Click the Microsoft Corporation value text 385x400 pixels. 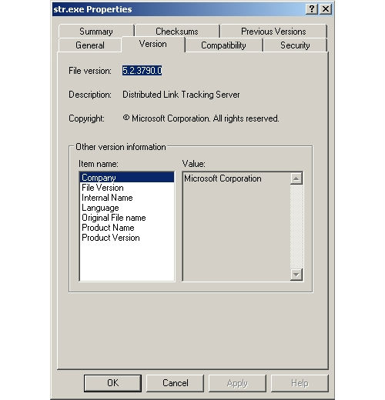(223, 178)
